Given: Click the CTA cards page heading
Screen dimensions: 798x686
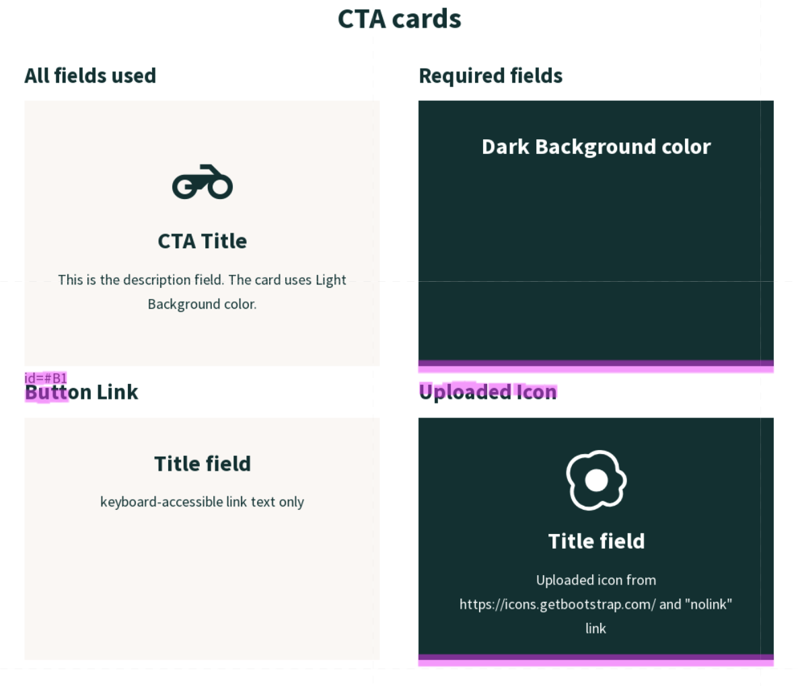Looking at the screenshot, I should [399, 19].
